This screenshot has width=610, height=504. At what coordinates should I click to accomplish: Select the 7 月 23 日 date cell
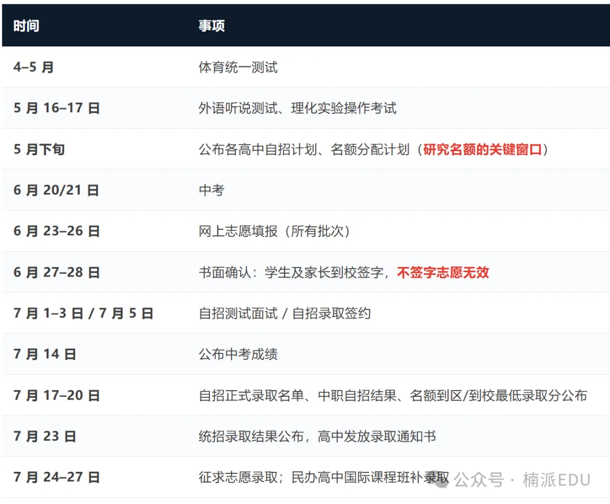[45, 436]
